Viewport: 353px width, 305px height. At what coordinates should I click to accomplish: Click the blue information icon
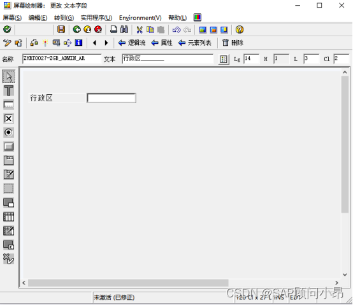[78, 43]
